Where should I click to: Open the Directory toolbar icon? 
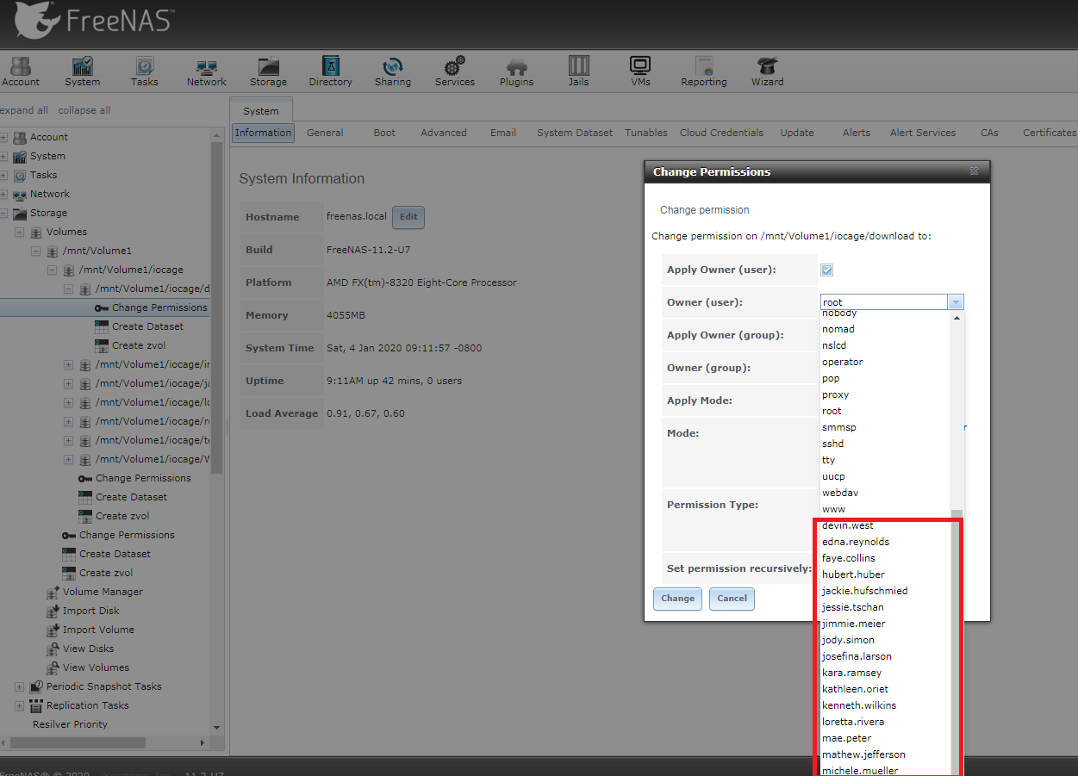tap(331, 71)
